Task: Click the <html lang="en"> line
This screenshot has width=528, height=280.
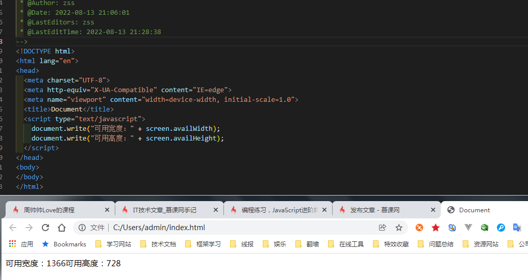Action: click(47, 61)
